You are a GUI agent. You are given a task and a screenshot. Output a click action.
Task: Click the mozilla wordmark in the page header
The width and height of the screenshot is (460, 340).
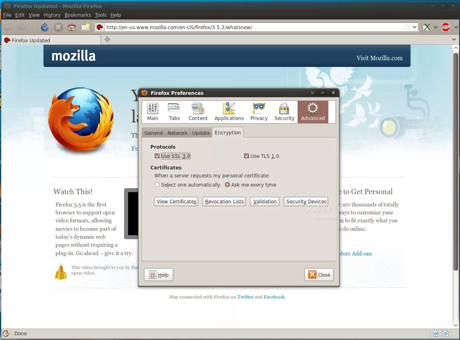pyautogui.click(x=74, y=56)
